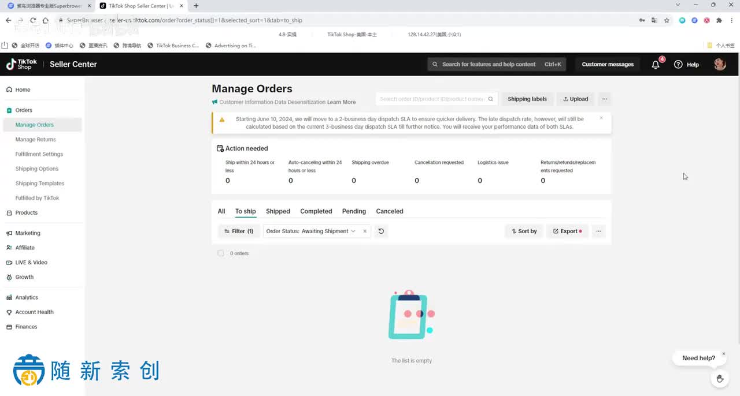Open Finances in sidebar
Screen dimensions: 740x396
point(26,327)
